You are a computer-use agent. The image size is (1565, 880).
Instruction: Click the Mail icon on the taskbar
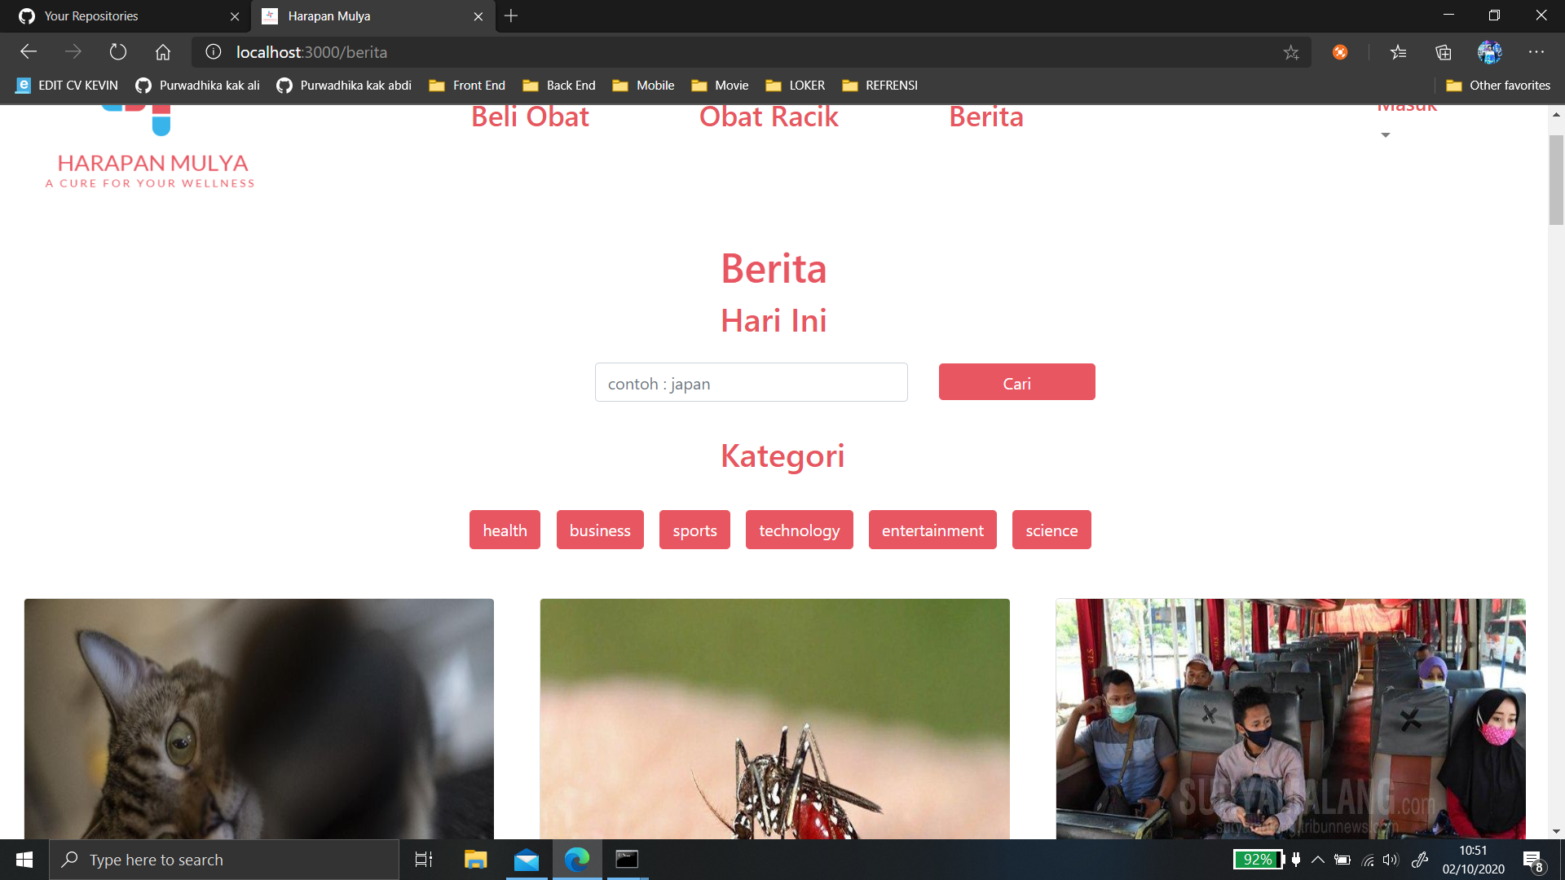coord(526,860)
